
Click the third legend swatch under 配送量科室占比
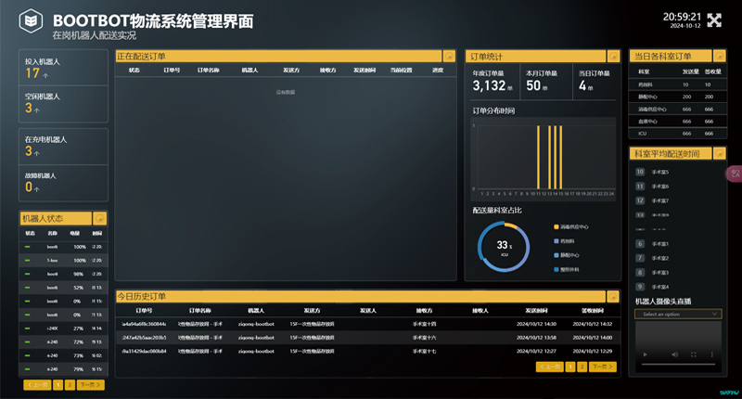[x=556, y=255]
